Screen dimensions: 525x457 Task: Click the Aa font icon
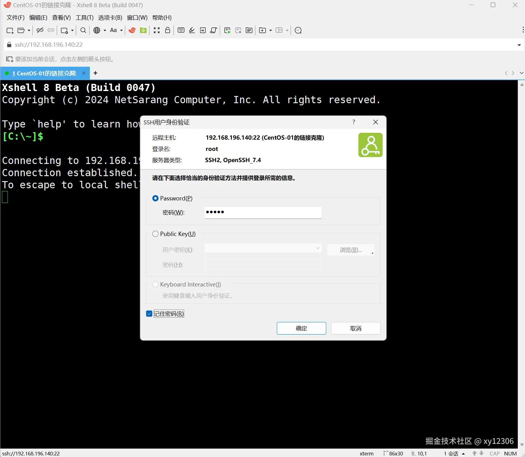pyautogui.click(x=113, y=30)
